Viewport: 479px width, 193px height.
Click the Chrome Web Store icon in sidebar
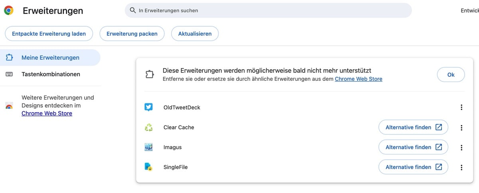tap(9, 106)
